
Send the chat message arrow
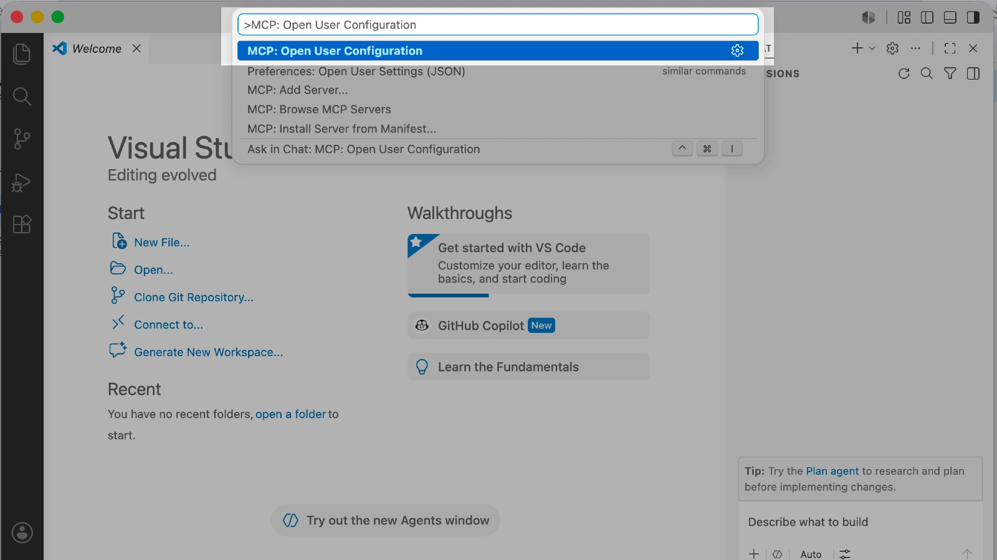pos(967,554)
